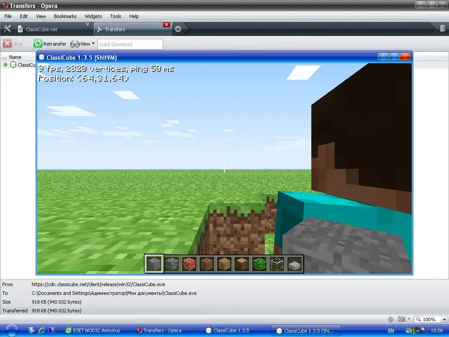
Task: Select the Transfers tab
Action: [133, 29]
